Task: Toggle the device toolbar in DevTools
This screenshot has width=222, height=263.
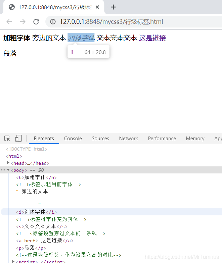Action: (18, 139)
